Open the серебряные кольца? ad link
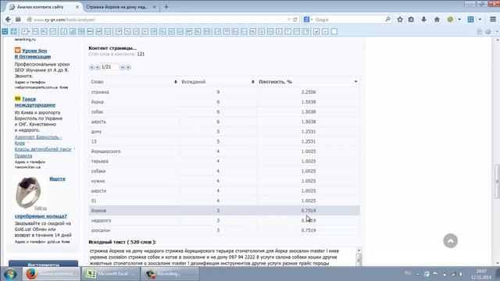The image size is (500, 281). (41, 216)
